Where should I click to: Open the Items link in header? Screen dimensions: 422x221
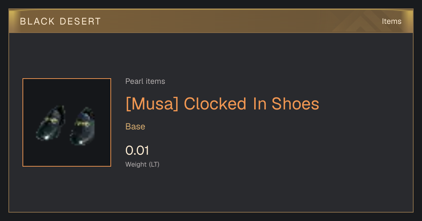coord(391,21)
